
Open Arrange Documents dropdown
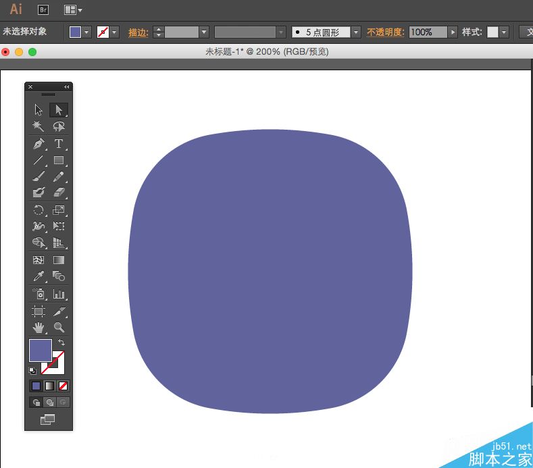[x=73, y=10]
